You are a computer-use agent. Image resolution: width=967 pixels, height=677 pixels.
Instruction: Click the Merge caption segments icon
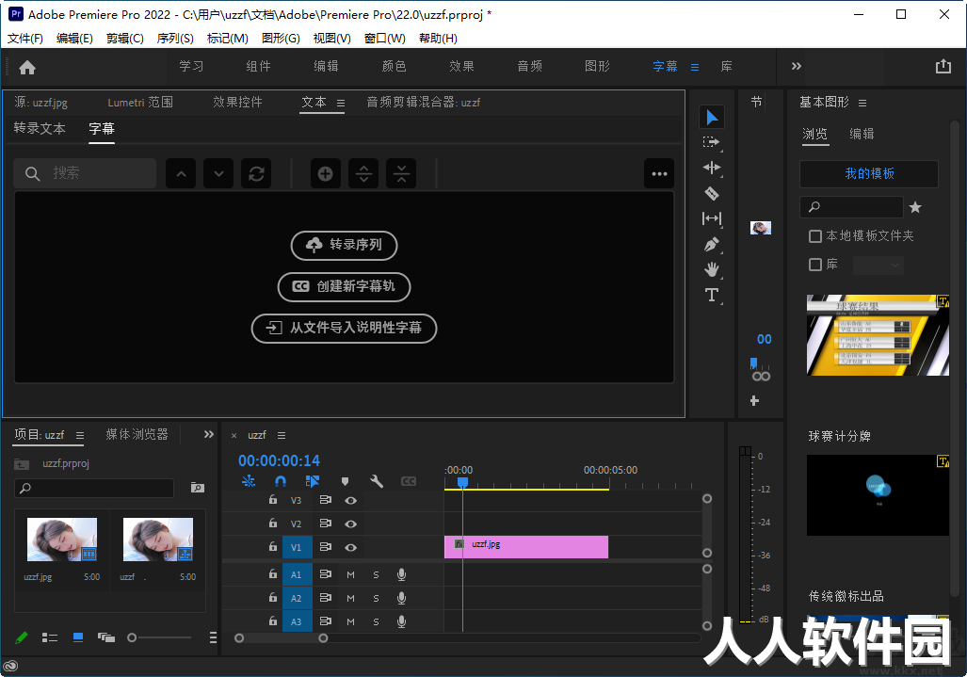coord(401,174)
